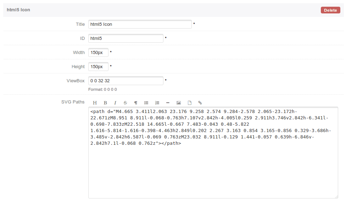The image size is (346, 202).
Task: Click inside the SVG Paths textarea
Action: 213,153
